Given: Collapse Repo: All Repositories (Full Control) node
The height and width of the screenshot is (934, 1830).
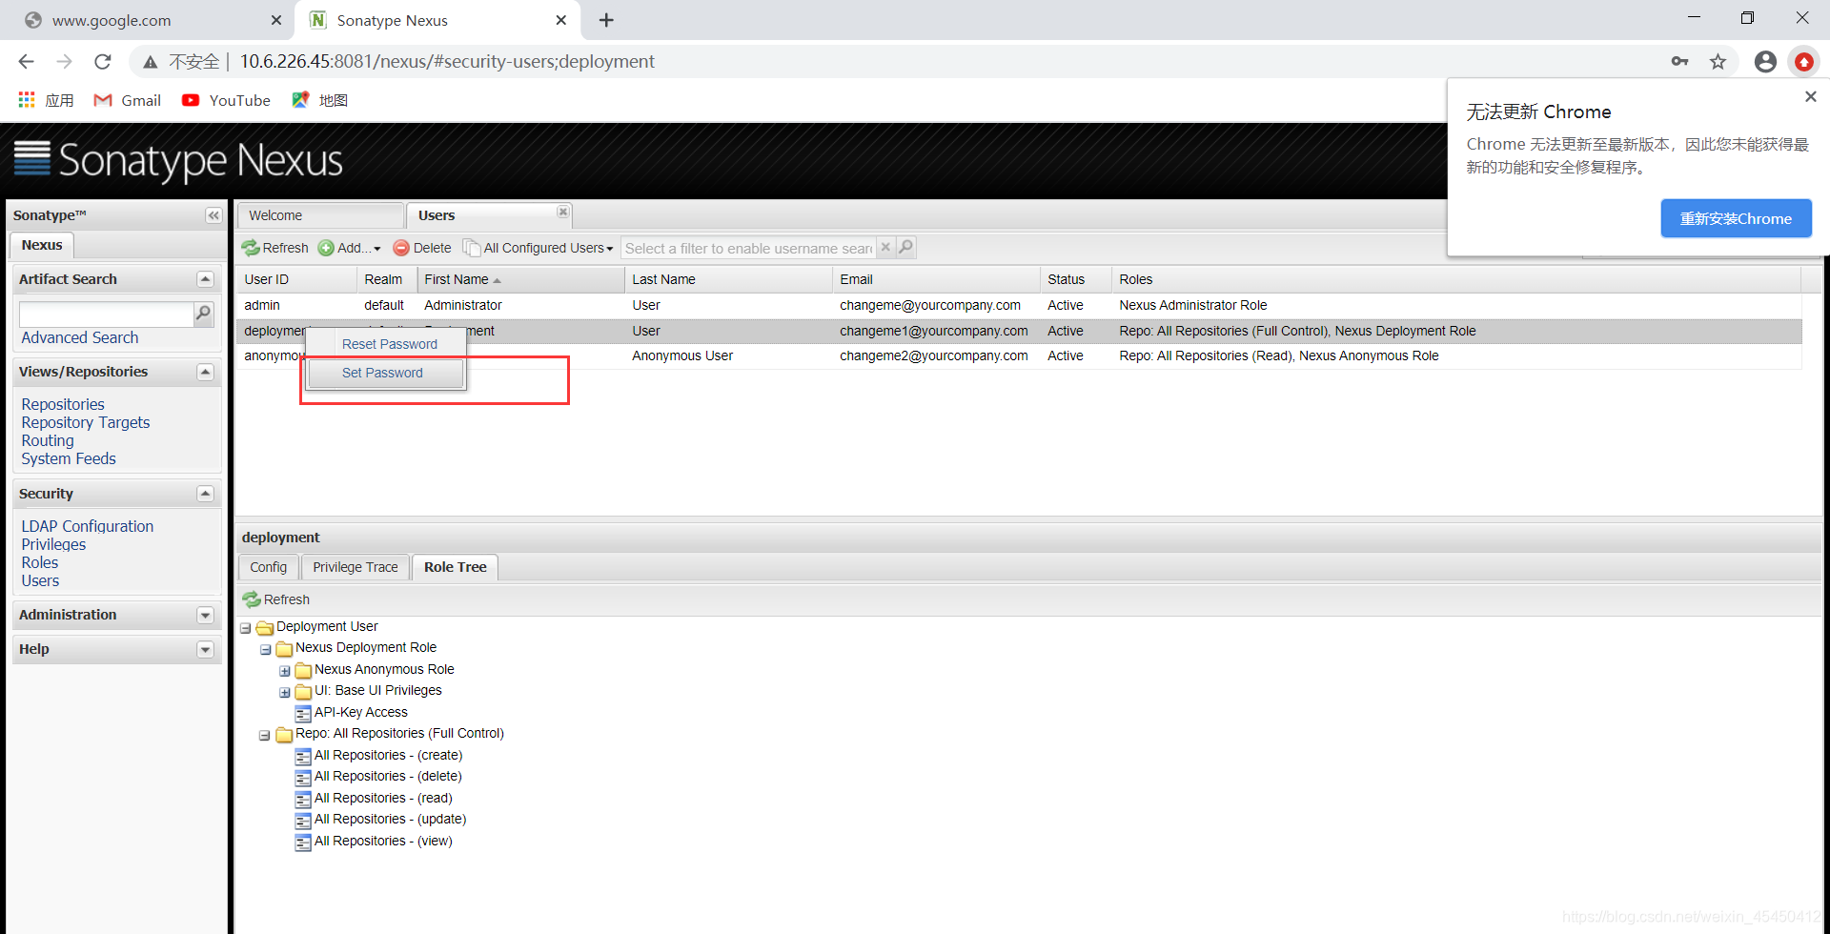Looking at the screenshot, I should tap(265, 736).
